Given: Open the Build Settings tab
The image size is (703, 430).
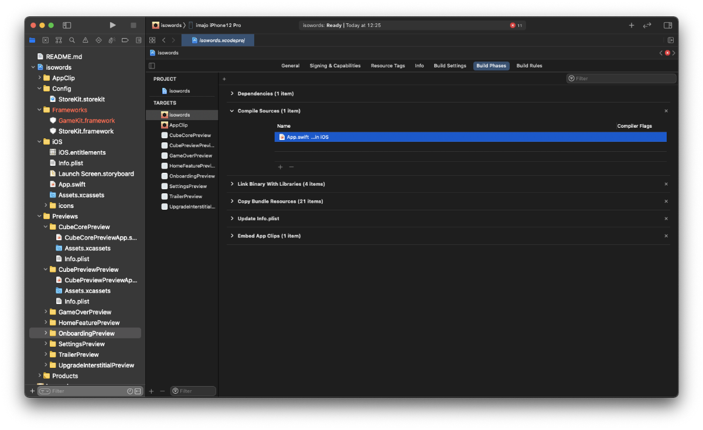Looking at the screenshot, I should pyautogui.click(x=450, y=66).
